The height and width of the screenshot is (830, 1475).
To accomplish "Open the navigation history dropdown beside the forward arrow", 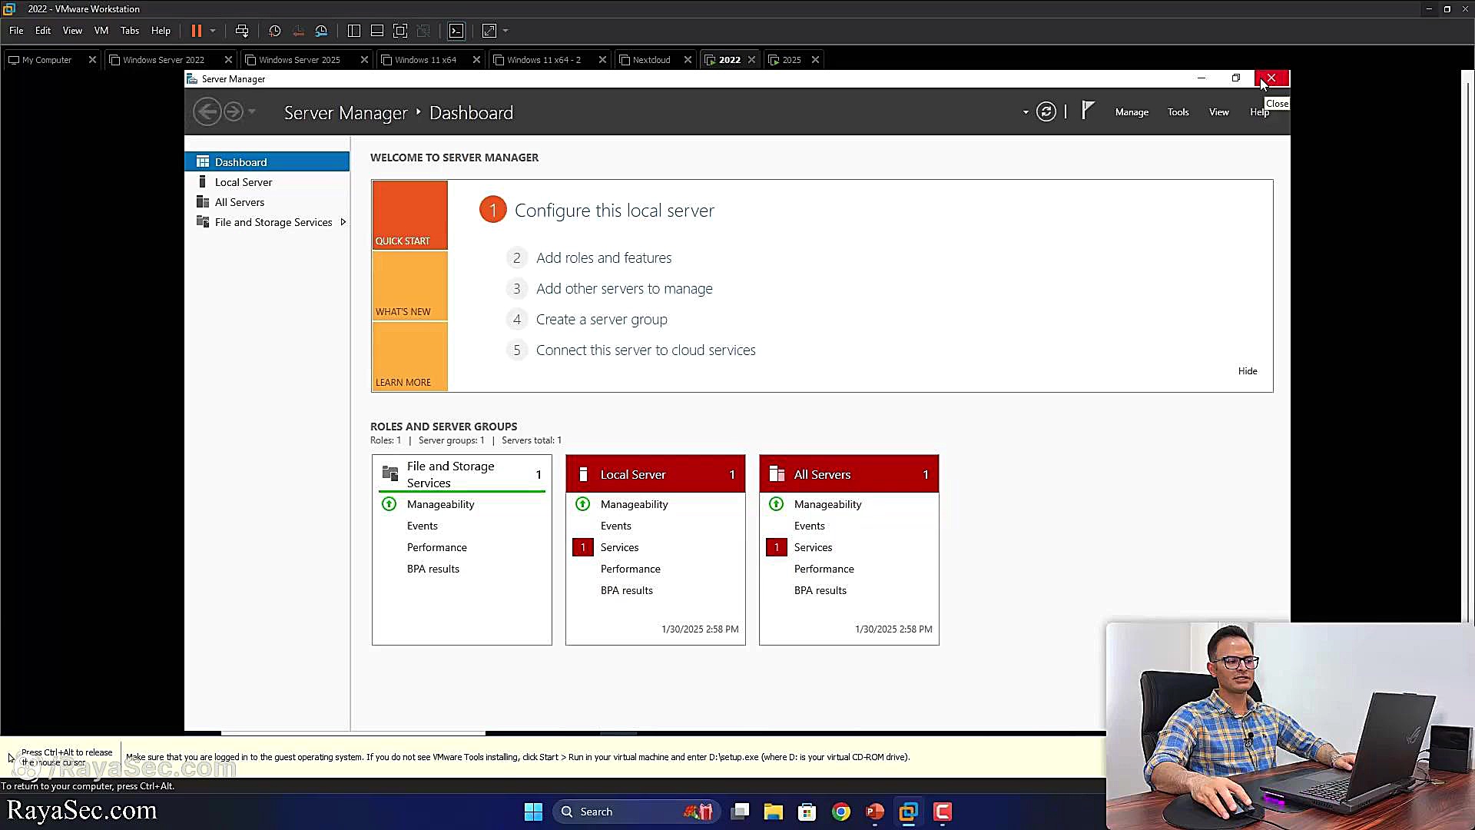I will coord(252,112).
